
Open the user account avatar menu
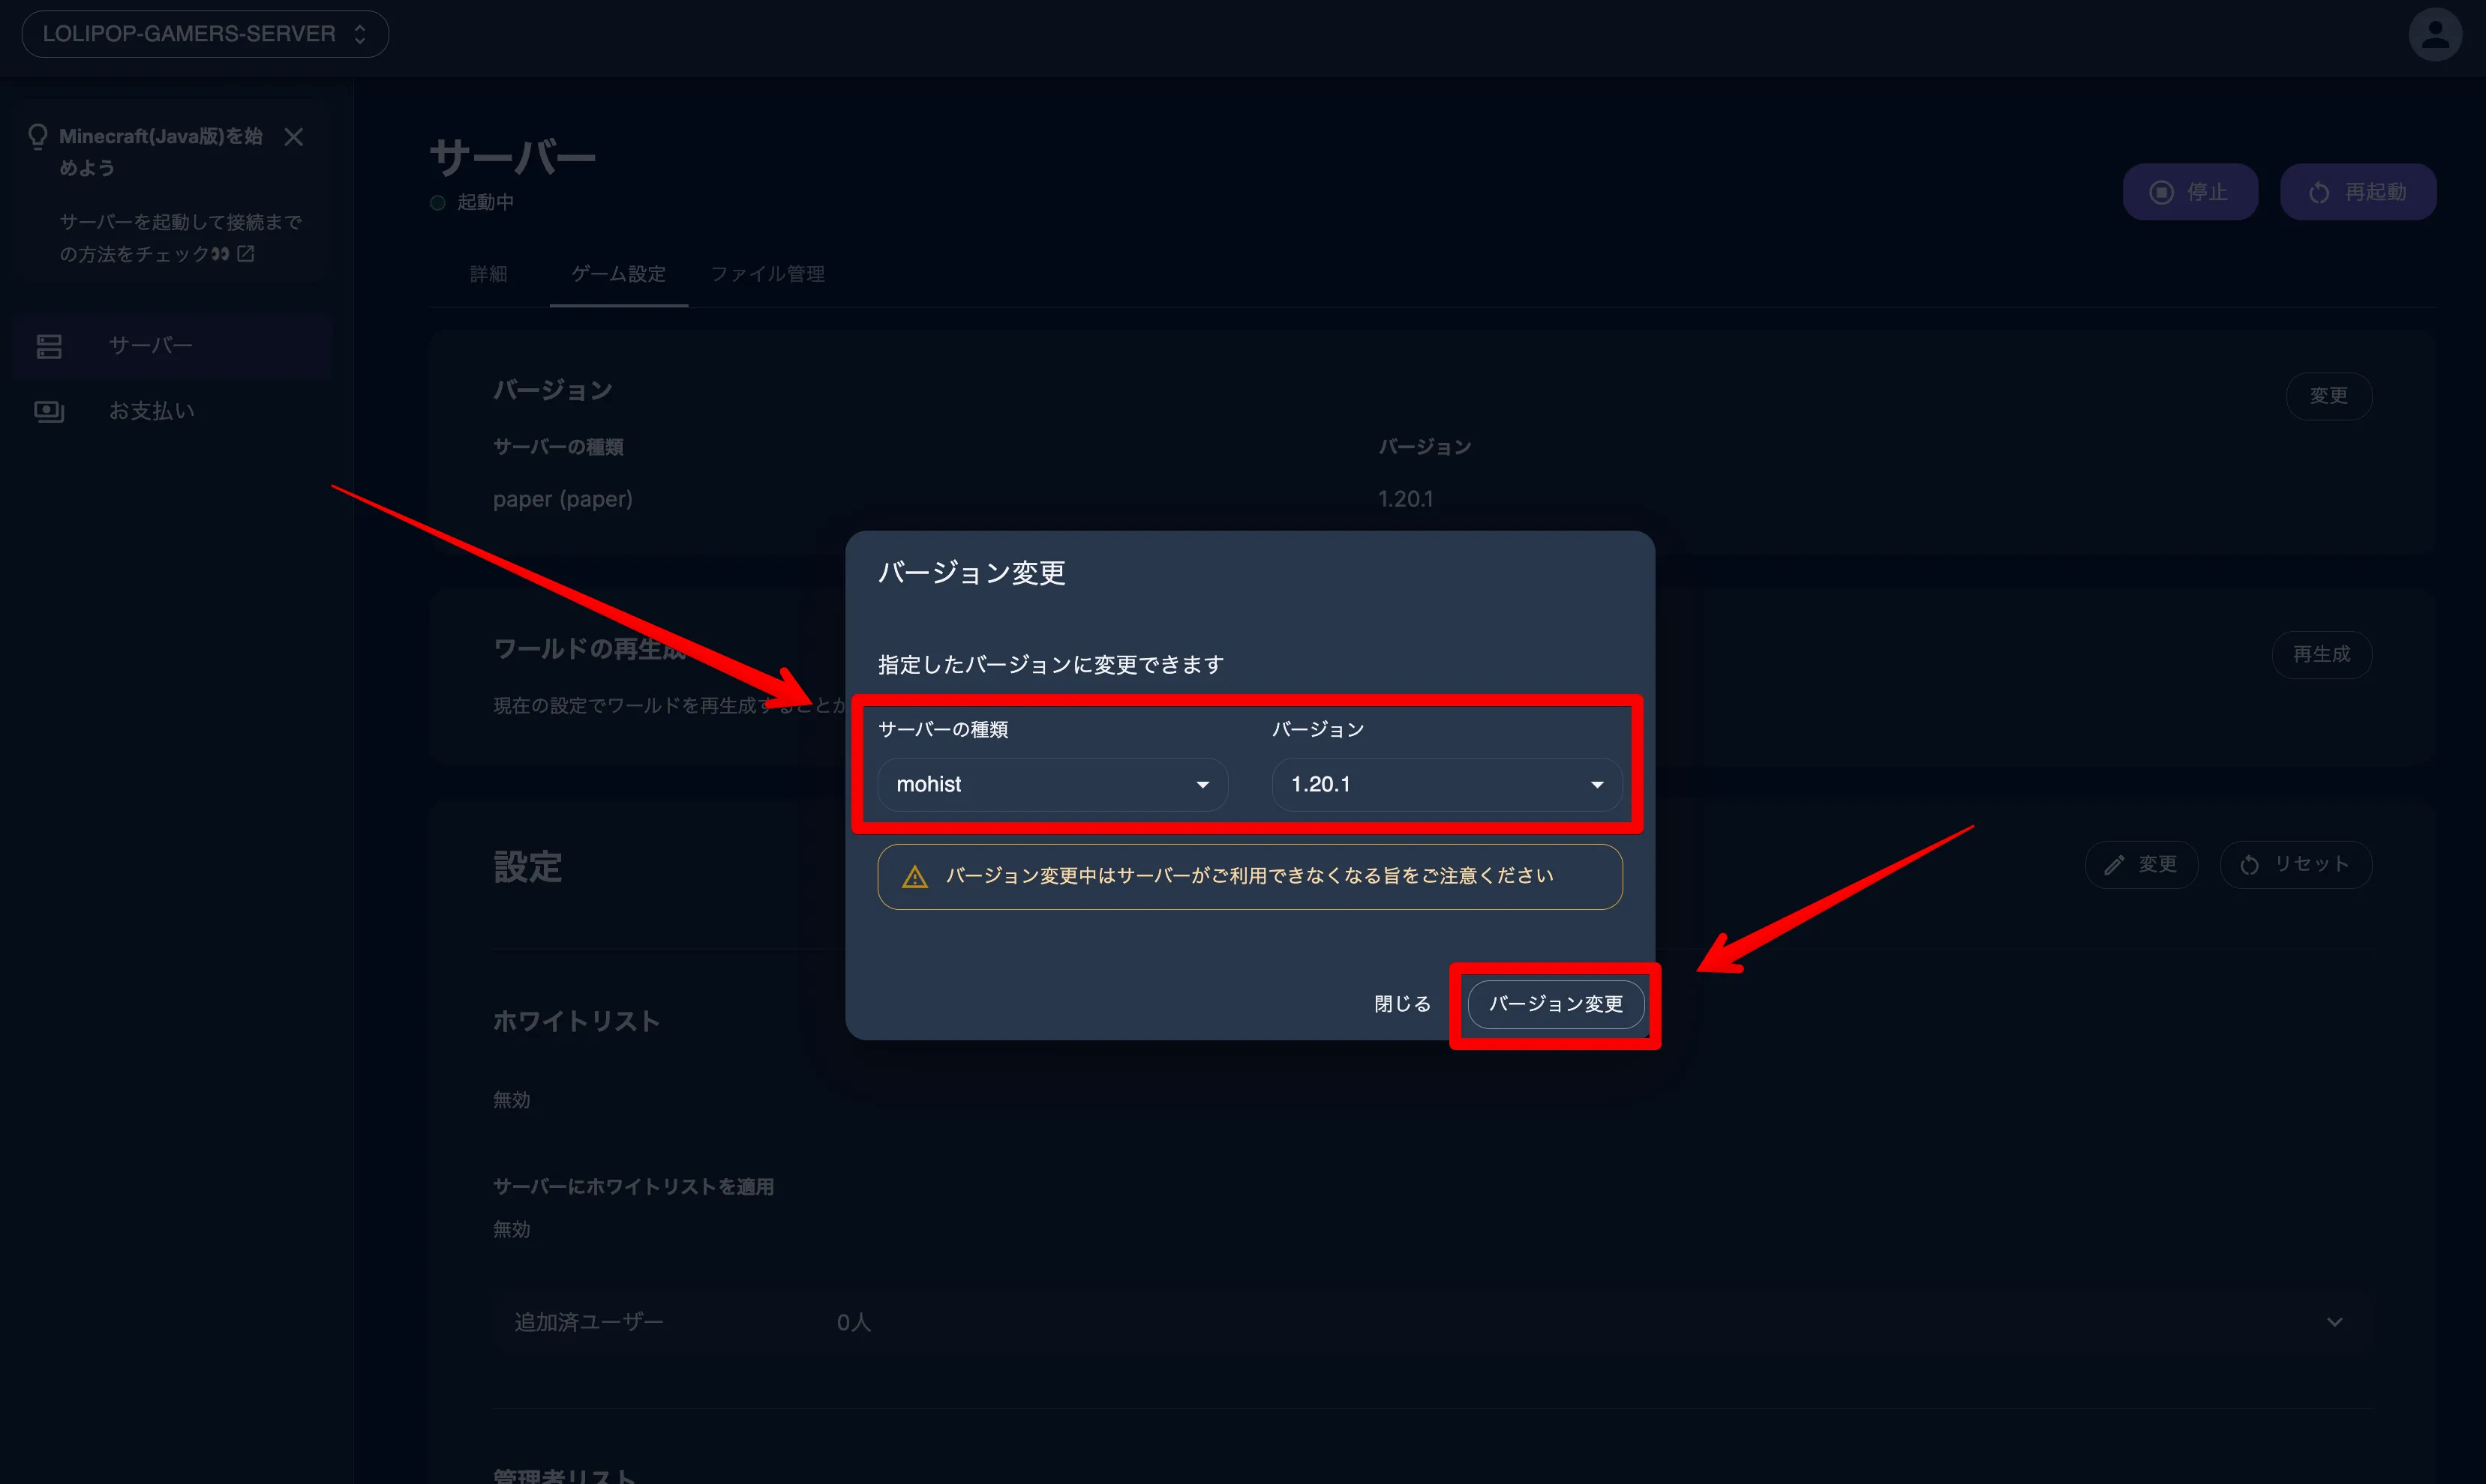2434,35
